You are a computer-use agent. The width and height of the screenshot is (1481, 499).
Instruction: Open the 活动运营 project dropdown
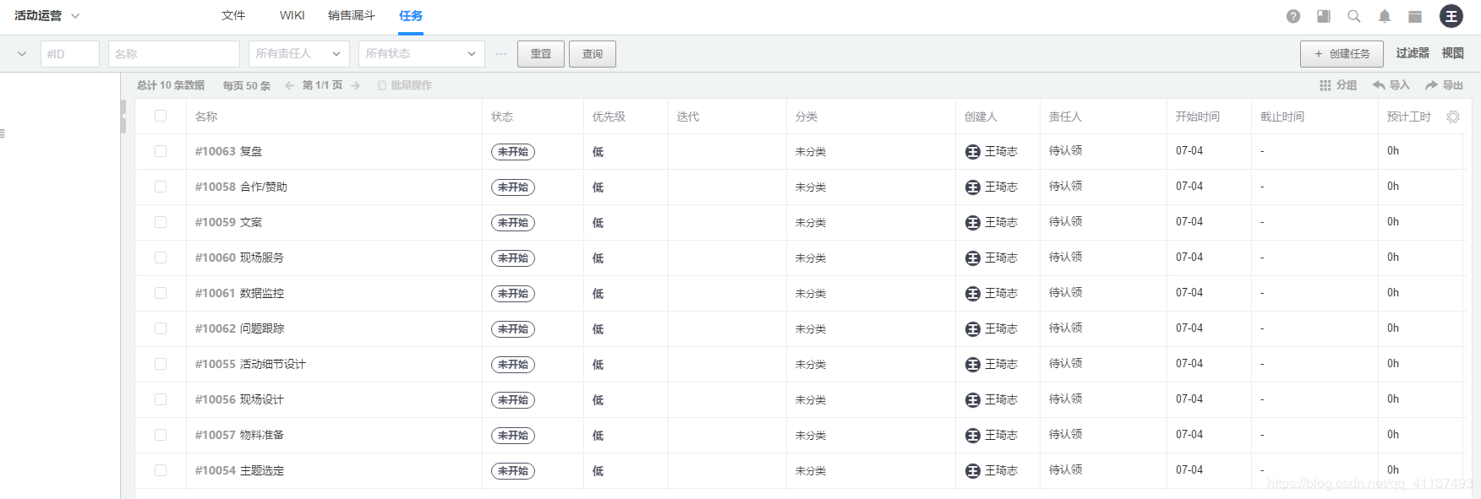pos(47,16)
